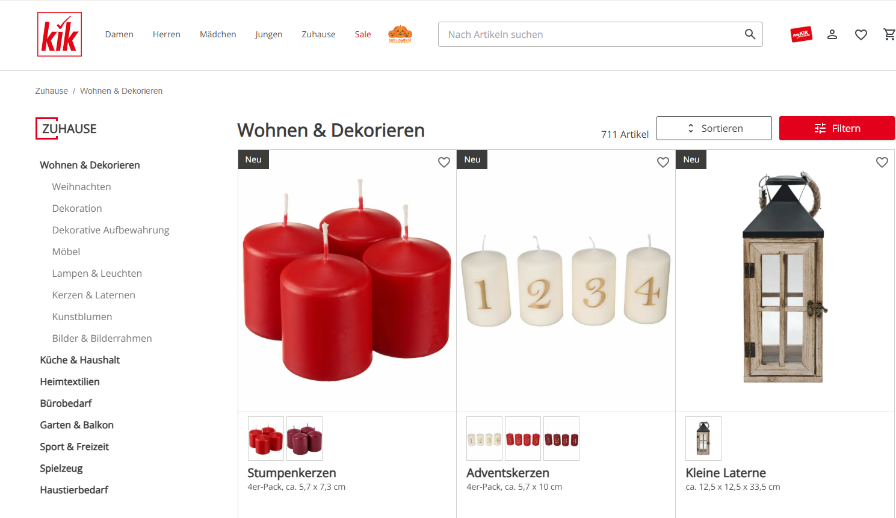Click the Halloween pumpkin icon
Screen dimensions: 896x518
tap(400, 34)
